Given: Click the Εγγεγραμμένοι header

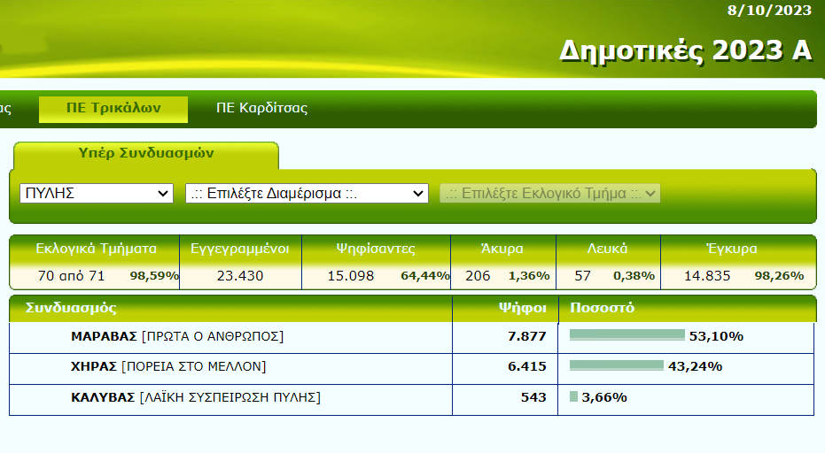Looking at the screenshot, I should coord(240,249).
